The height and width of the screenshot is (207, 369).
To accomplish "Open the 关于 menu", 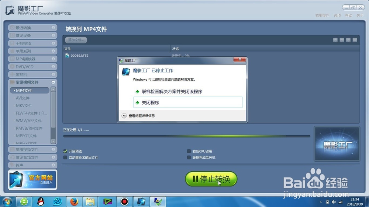I will 360,15.
